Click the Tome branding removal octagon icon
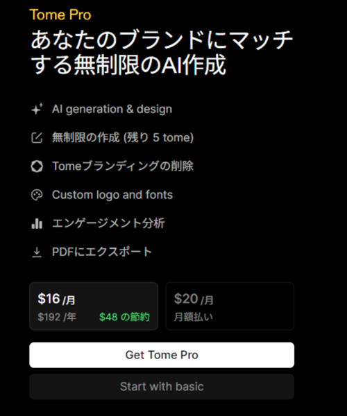The width and height of the screenshot is (347, 416). [37, 166]
